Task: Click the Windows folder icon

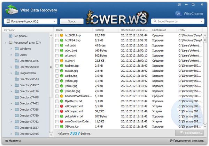Action: pyautogui.click(x=17, y=49)
